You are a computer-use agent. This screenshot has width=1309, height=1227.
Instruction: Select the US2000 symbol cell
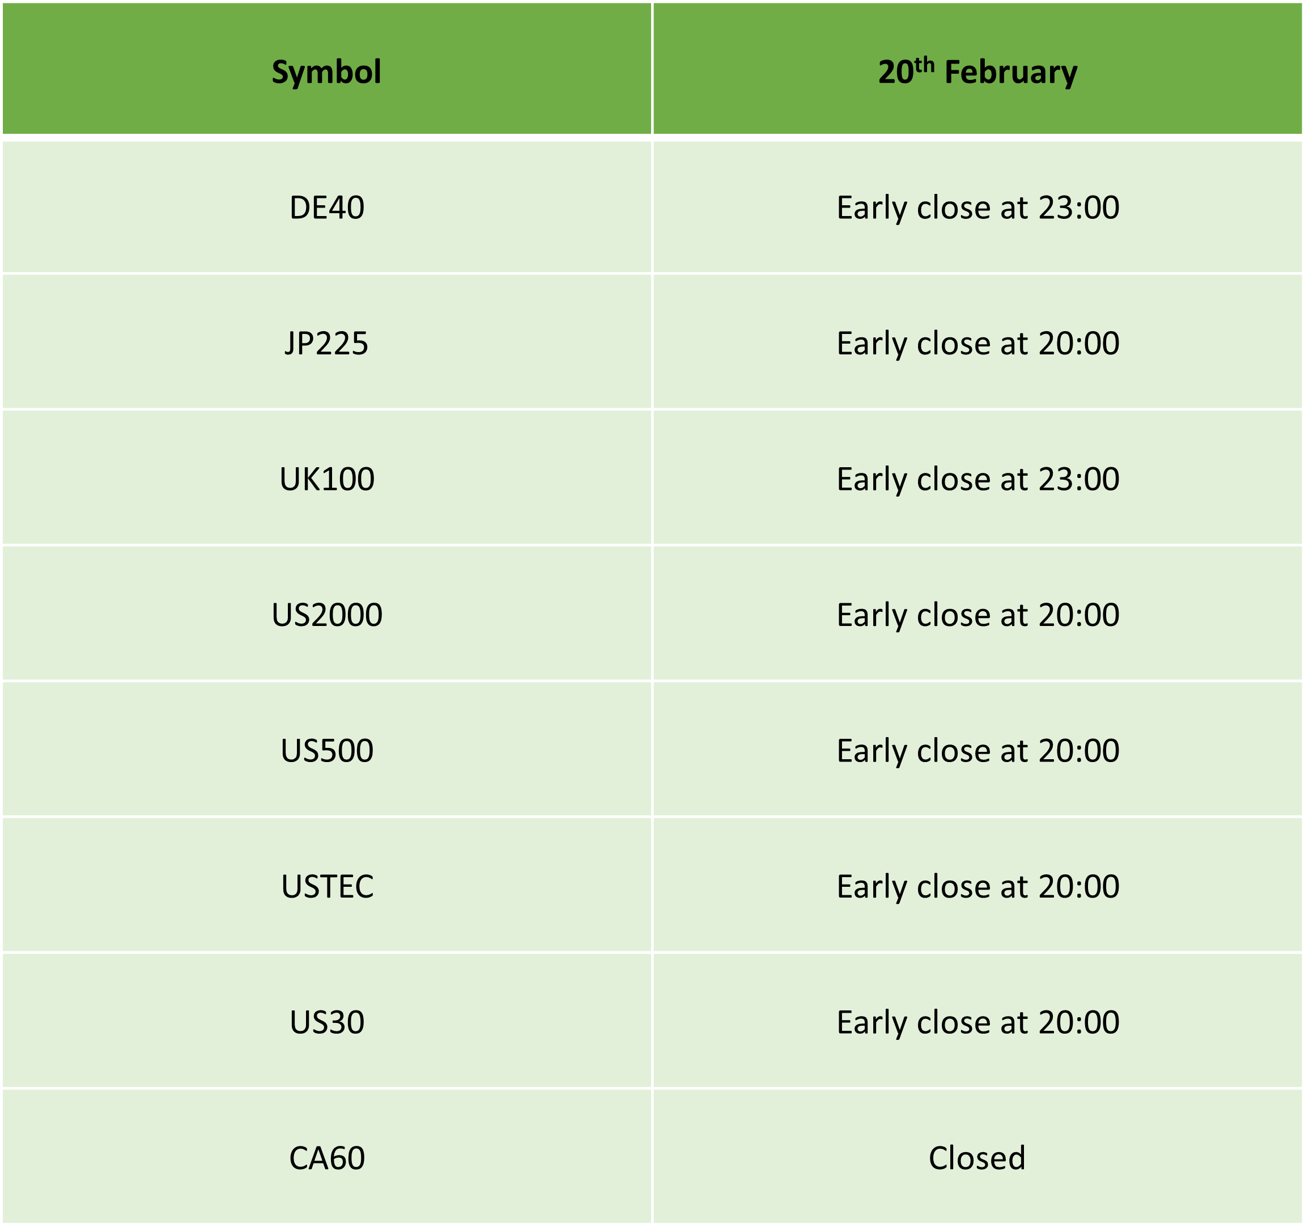coord(328,614)
